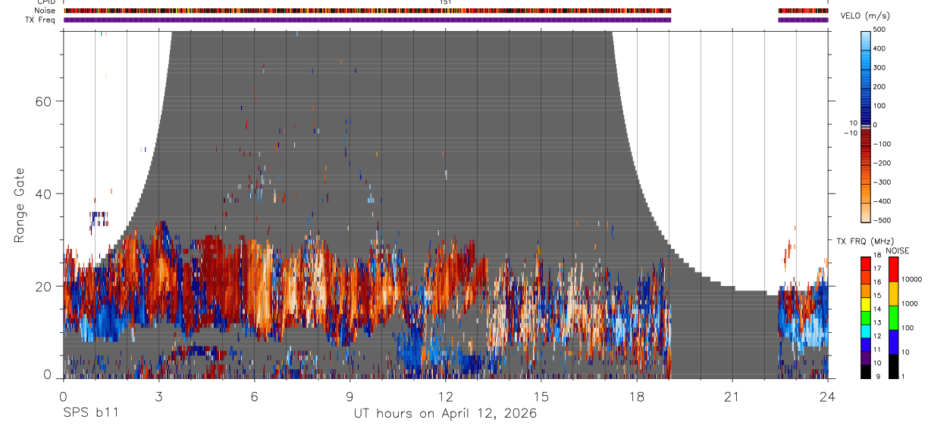Click x-axis tick label 3
Viewport: 931px width, 429px height.
158,396
